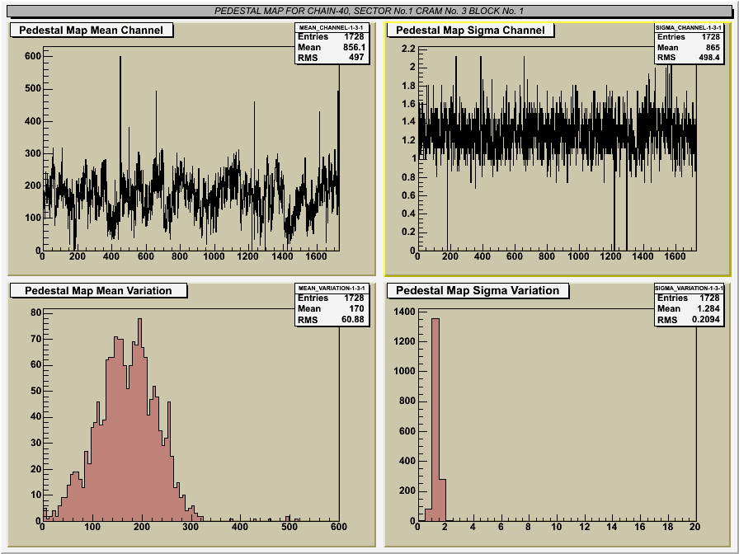Click y-axis label 2.2 in Sigma Channel plot
The height and width of the screenshot is (554, 739).
tap(408, 49)
